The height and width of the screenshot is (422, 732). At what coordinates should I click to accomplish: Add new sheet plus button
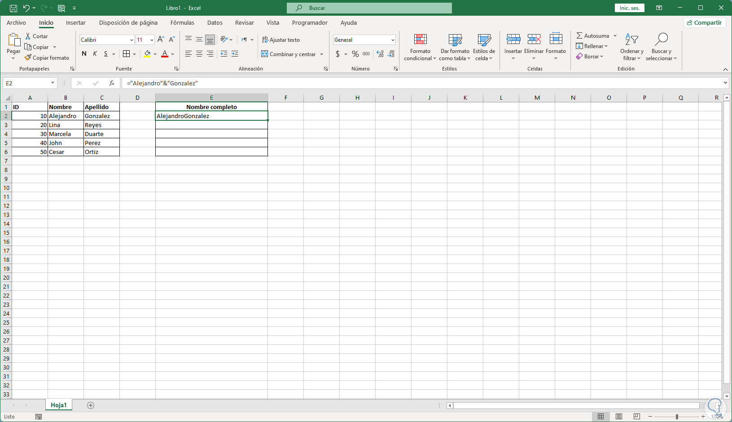coord(91,405)
